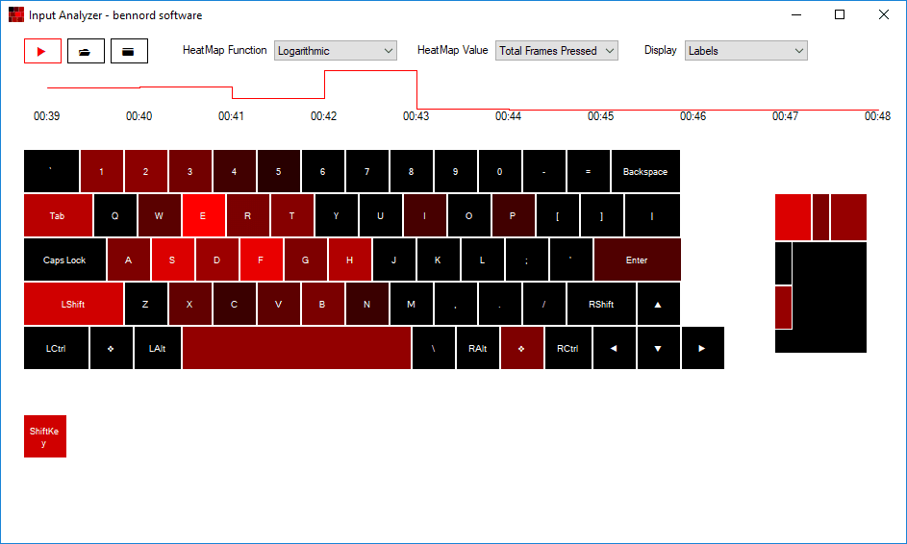Select the W key tile
The width and height of the screenshot is (907, 544).
(159, 215)
